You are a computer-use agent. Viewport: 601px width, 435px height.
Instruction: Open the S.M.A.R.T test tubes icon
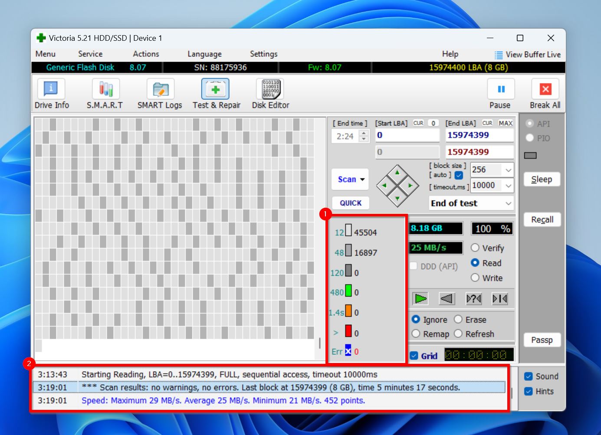[105, 89]
